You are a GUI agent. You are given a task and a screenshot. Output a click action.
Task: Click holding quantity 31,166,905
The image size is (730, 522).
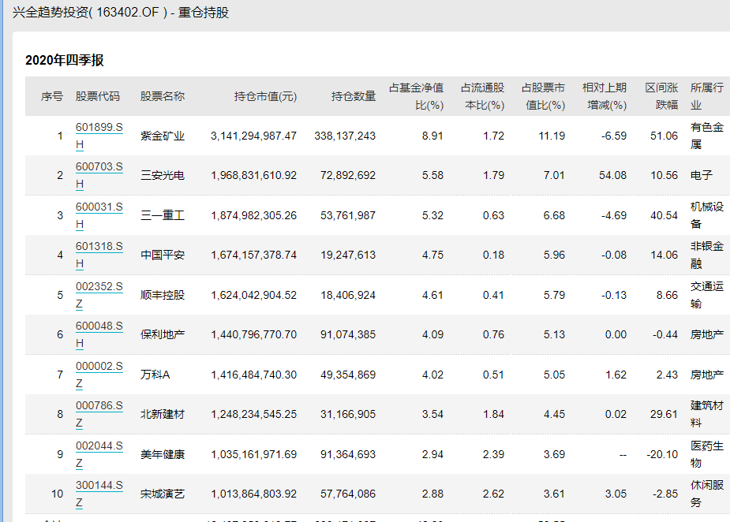tap(348, 414)
